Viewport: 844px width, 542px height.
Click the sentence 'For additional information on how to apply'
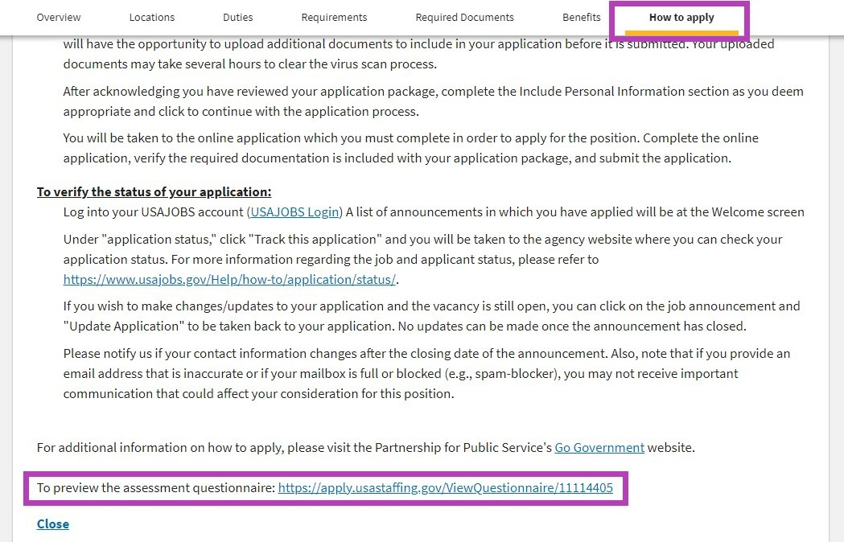(x=365, y=448)
